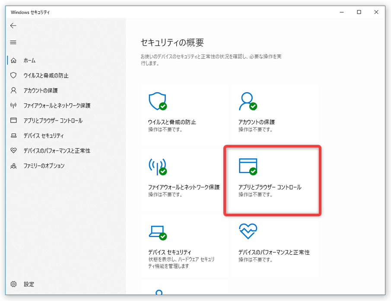This screenshot has width=391, height=301.
Task: Select アプリとブラウザー コントロール in the sidebar
Action: pyautogui.click(x=53, y=121)
